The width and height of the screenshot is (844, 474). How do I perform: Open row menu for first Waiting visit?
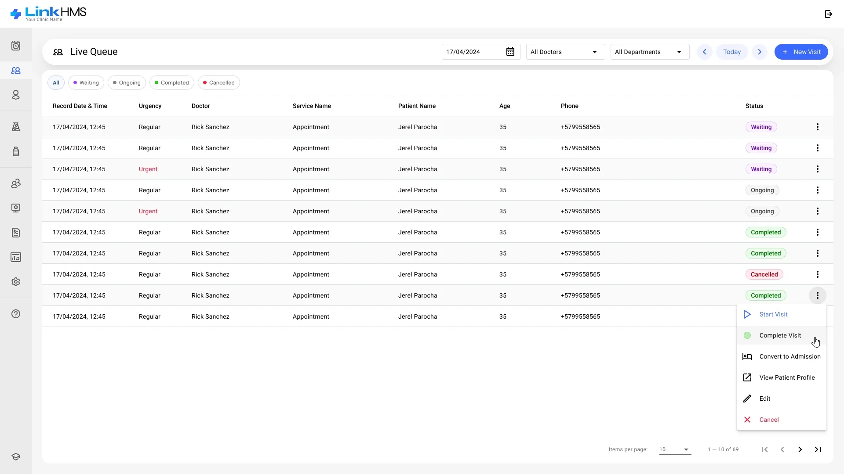(x=817, y=127)
